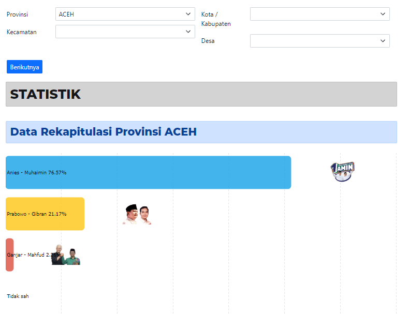The width and height of the screenshot is (409, 314).
Task: Click the Prabowo - Gibran photo
Action: coord(137,214)
